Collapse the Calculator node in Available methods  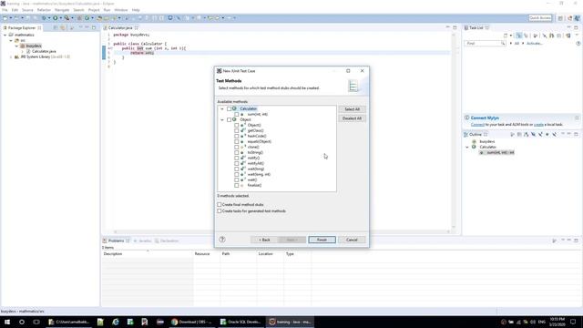[x=222, y=109]
